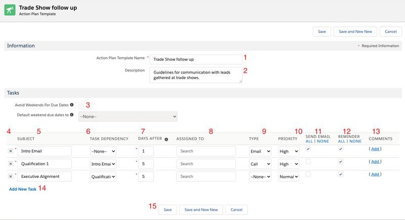Click Days After field for Intro Email
Viewport: 405px width, 220px height.
click(x=146, y=151)
